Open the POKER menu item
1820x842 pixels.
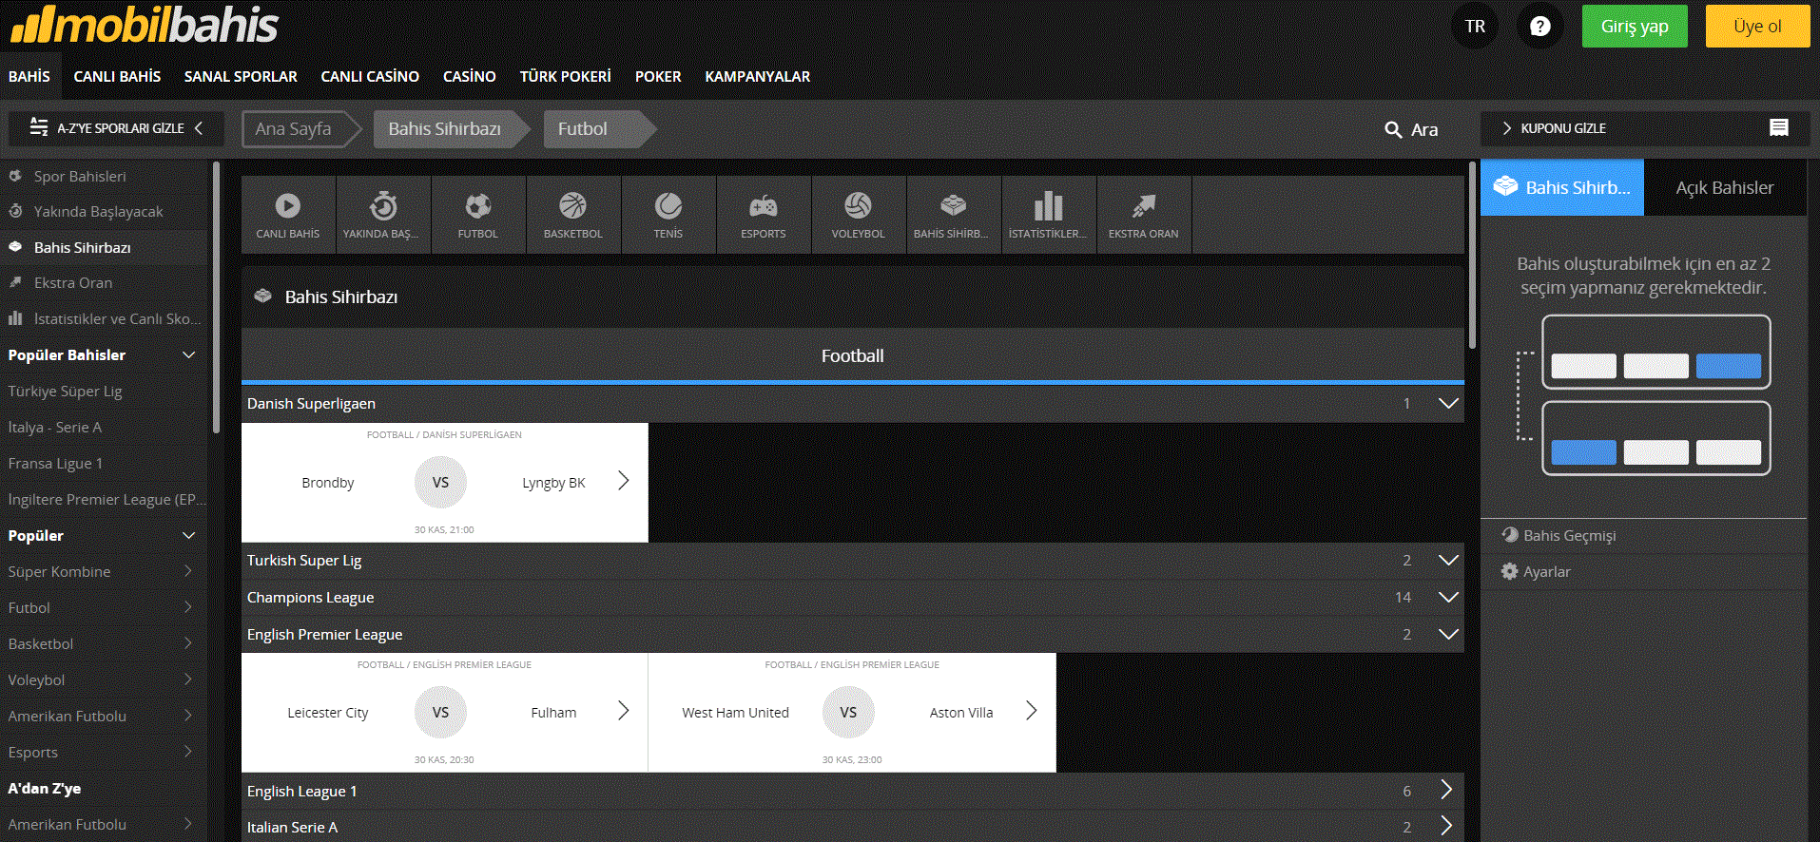pyautogui.click(x=658, y=76)
